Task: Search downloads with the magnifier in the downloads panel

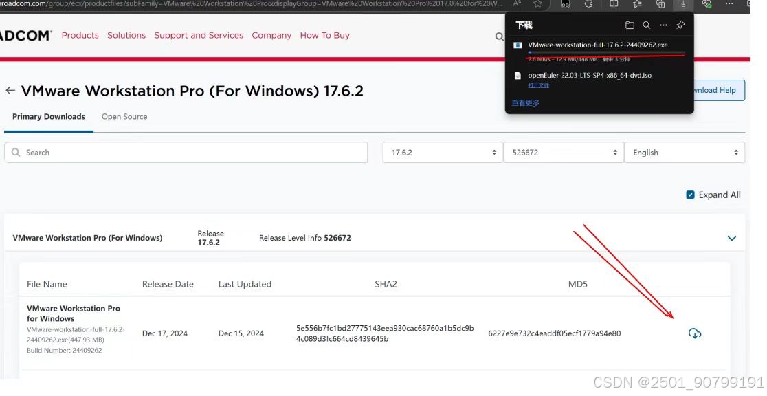Action: click(647, 25)
